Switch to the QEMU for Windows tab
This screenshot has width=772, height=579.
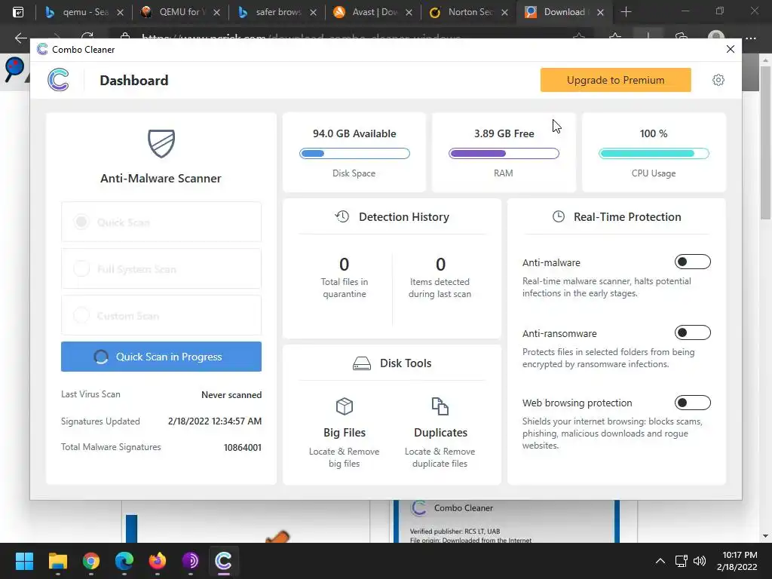point(180,12)
